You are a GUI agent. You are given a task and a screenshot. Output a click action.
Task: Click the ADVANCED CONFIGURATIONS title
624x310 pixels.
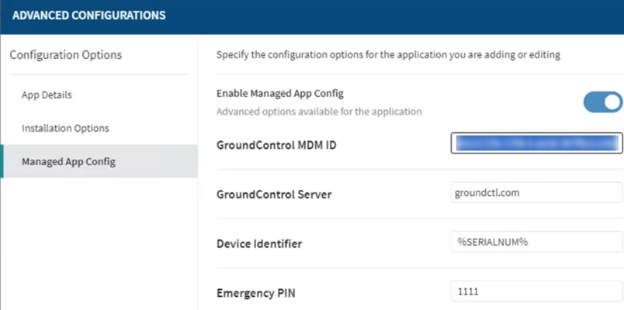click(x=88, y=15)
